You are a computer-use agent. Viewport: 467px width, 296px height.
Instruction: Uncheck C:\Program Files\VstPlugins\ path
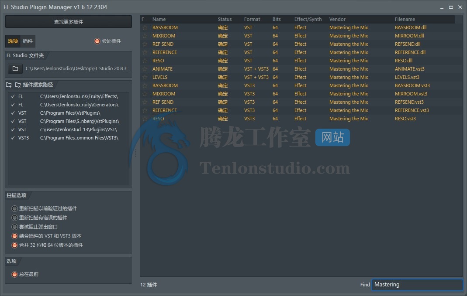click(x=13, y=113)
